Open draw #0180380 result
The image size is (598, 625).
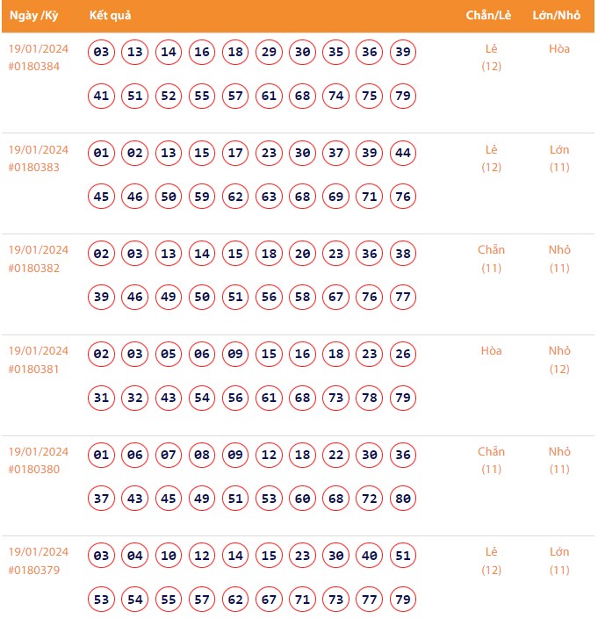34,469
